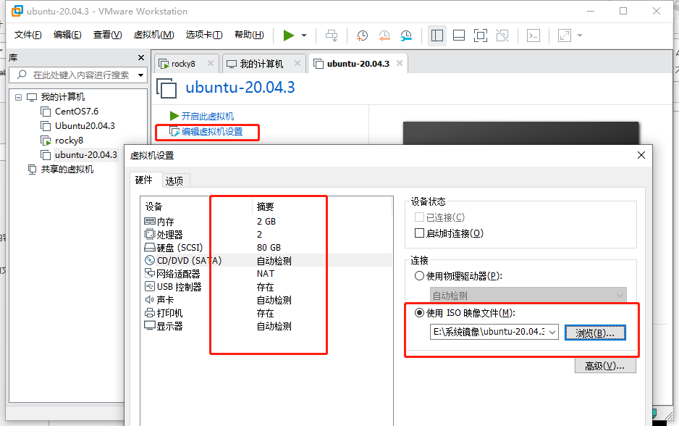The width and height of the screenshot is (679, 426).
Task: Close the ubuntu-20.04.3 tab
Action: (400, 63)
